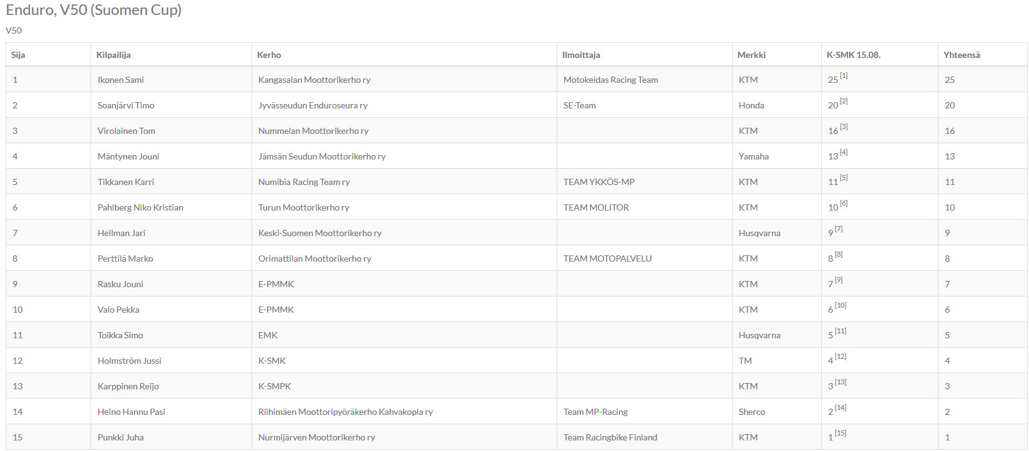Click club 'K-SMPK' in Karppinen's row
The image size is (1029, 451).
[275, 386]
